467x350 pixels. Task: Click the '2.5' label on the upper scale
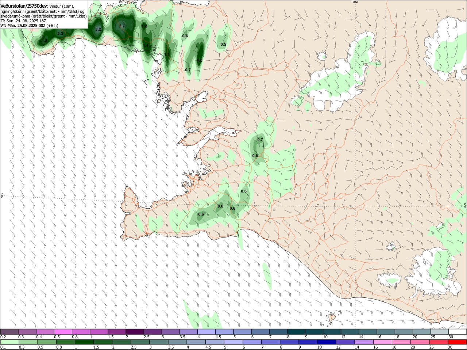(146, 337)
